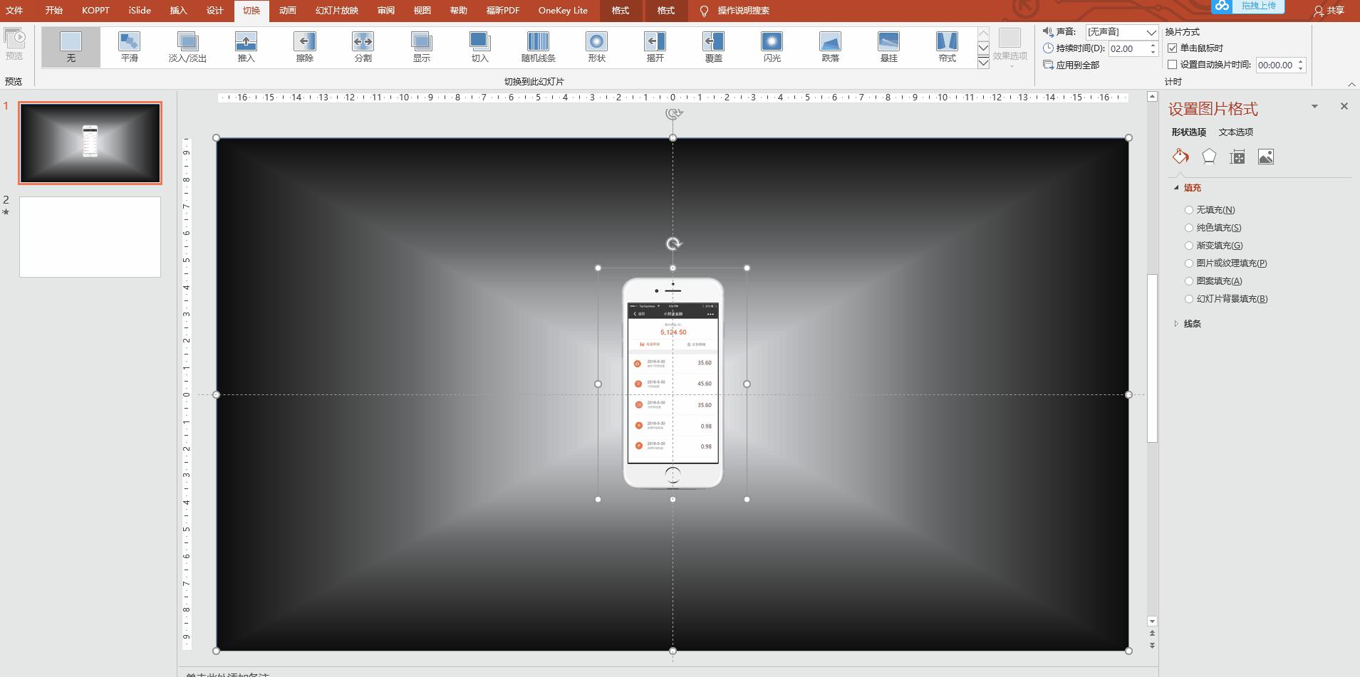Switch to the 动画 ribbon tab

click(x=288, y=11)
